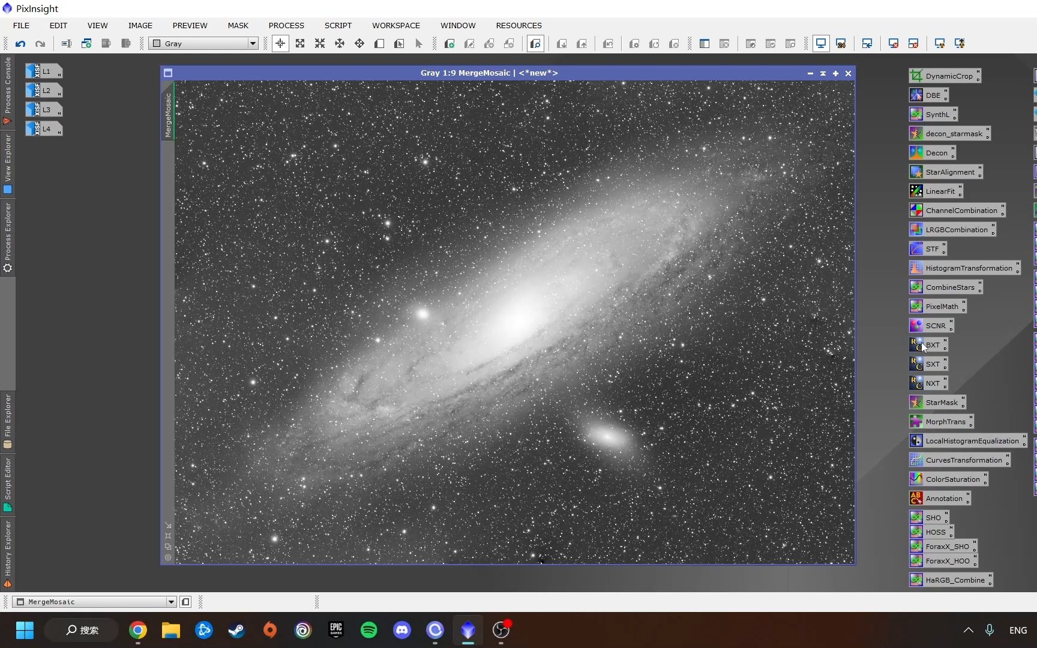Open the IMAGE menu
This screenshot has height=648, width=1037.
(140, 25)
